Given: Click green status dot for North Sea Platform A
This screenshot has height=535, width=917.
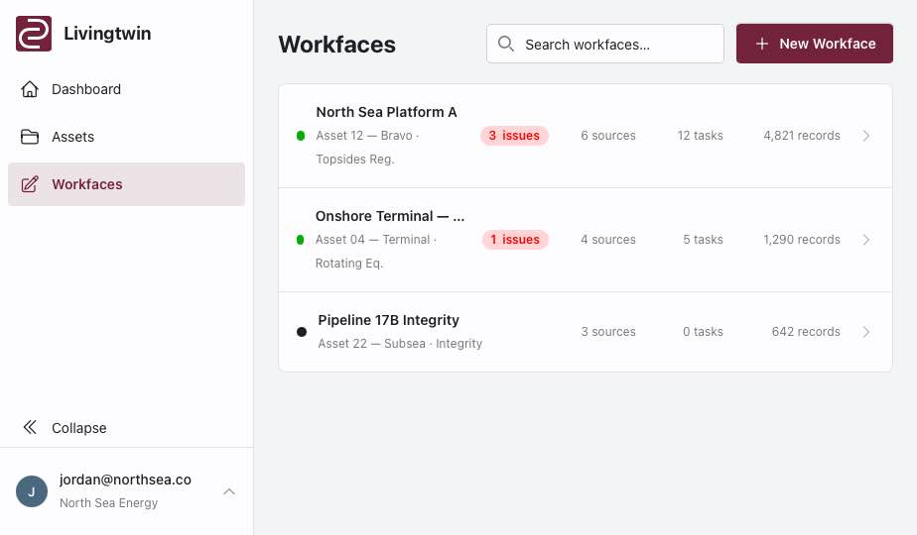Looking at the screenshot, I should pos(301,136).
